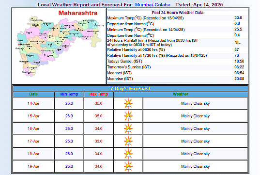Click min temp 26.0 for 15-Apr
This screenshot has height=175, width=260.
coord(69,116)
